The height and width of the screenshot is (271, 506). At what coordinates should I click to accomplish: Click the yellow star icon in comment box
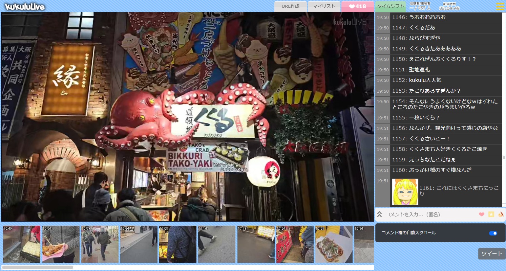coord(491,214)
